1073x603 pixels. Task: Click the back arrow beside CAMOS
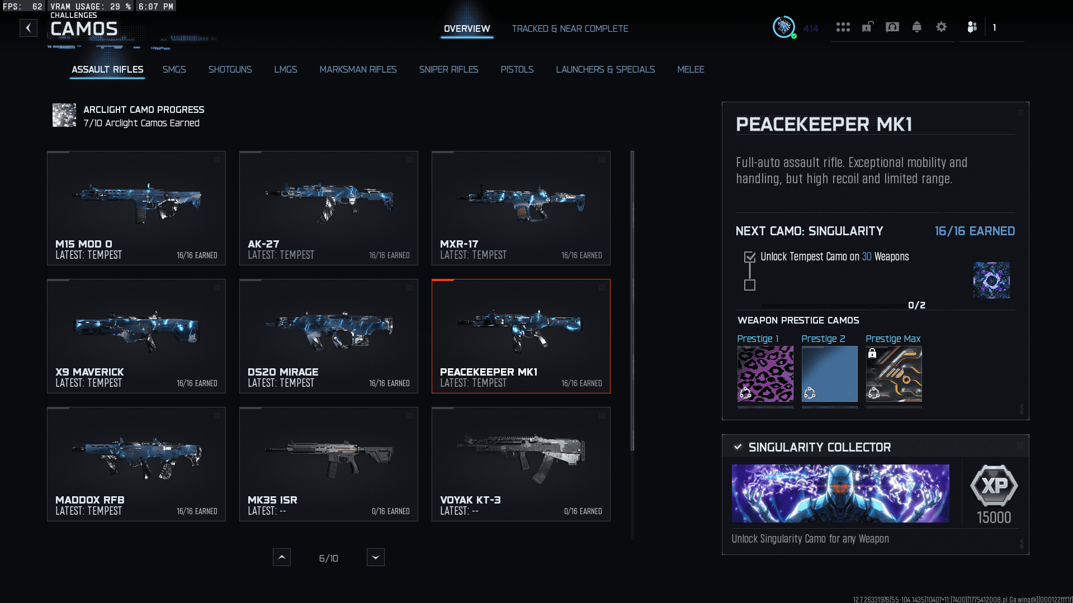point(29,28)
